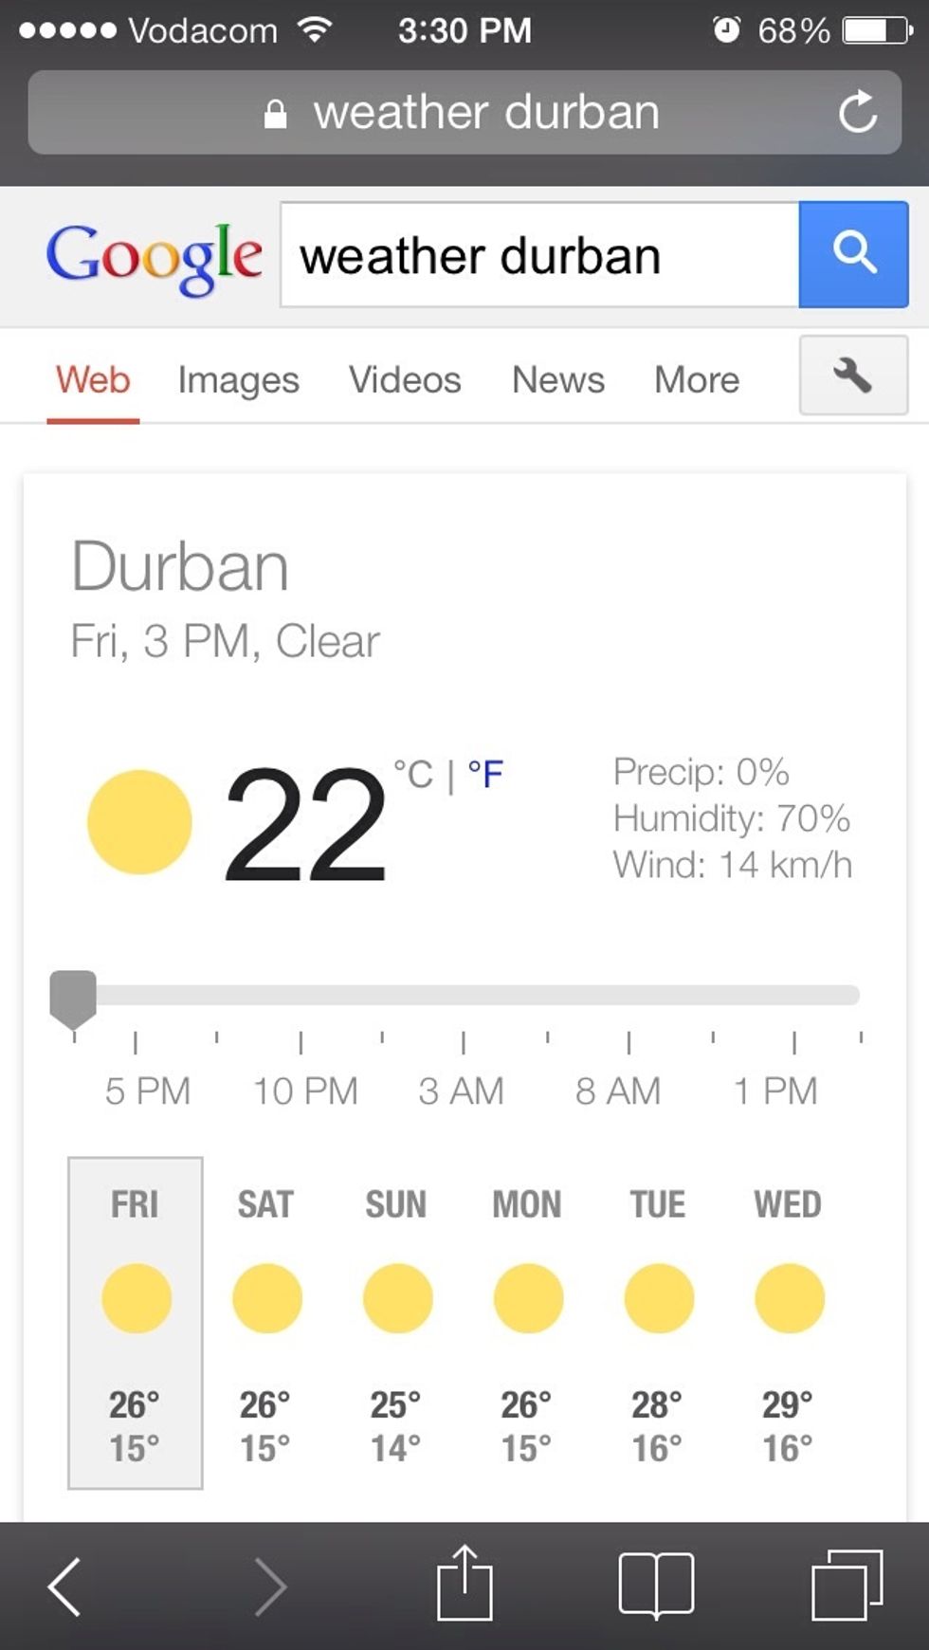Open search tools via the wrench icon
Image resolution: width=929 pixels, height=1650 pixels.
tap(853, 376)
